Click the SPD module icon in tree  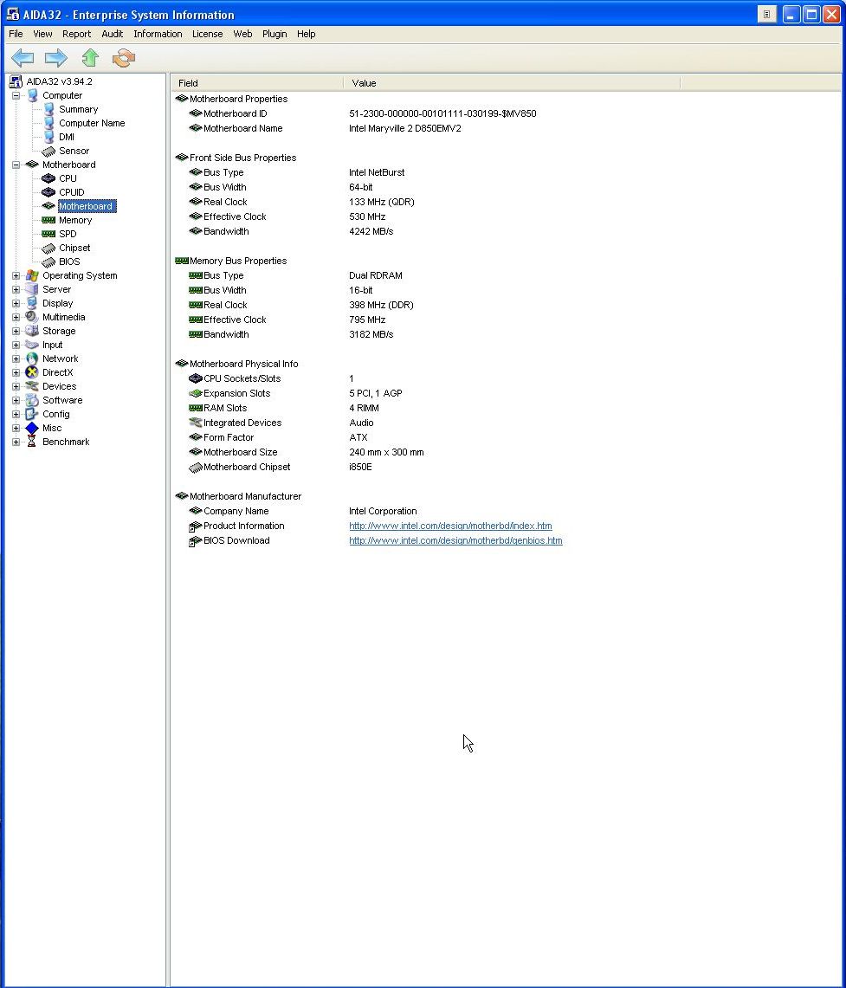click(48, 234)
